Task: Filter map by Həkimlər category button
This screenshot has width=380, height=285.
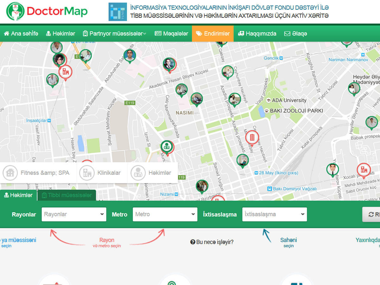Action: 153,173
